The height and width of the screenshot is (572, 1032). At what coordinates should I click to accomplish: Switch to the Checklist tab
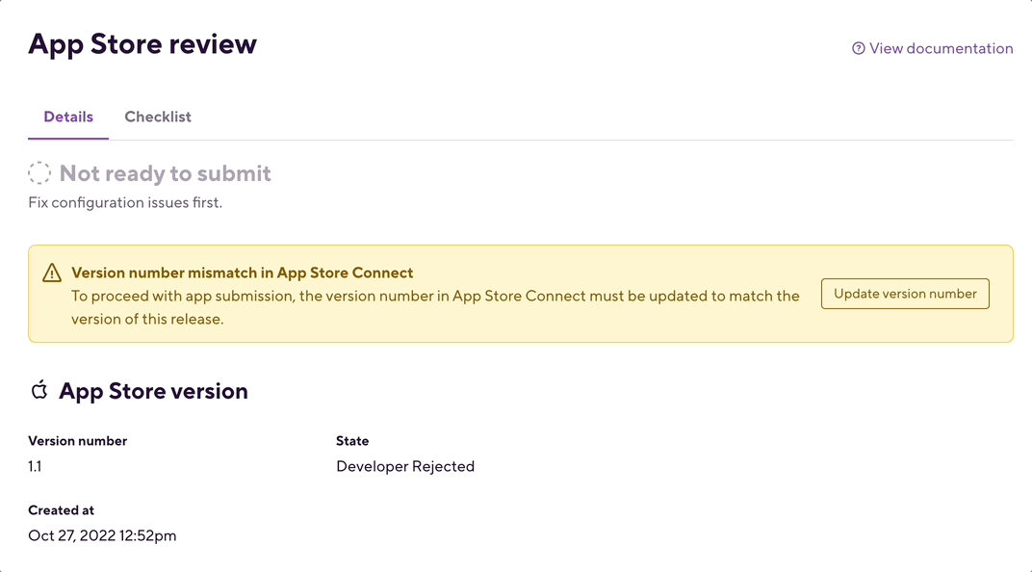tap(158, 117)
